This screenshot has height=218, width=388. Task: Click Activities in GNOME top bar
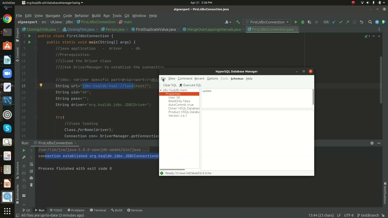[x=8, y=3]
